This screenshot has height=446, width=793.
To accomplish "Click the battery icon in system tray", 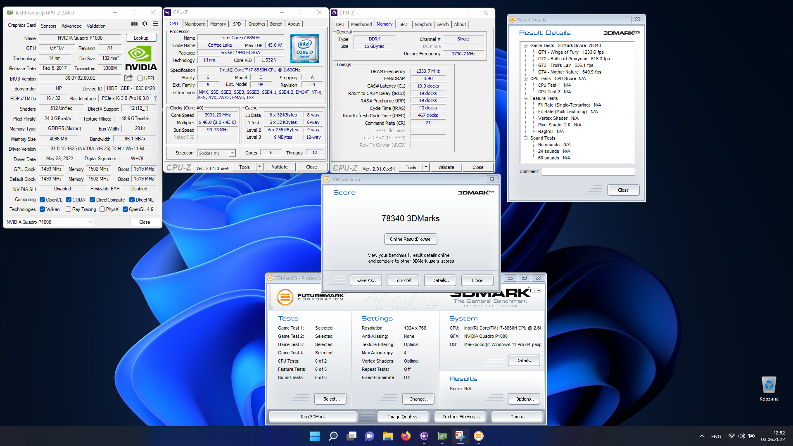I will tap(752, 436).
